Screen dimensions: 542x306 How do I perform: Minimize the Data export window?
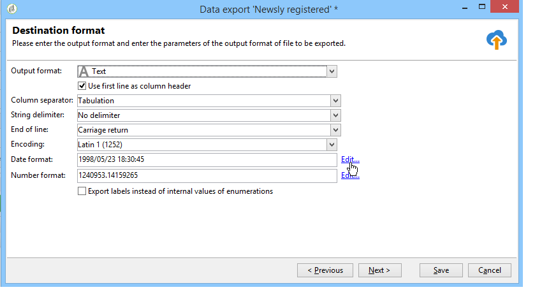coord(465,7)
